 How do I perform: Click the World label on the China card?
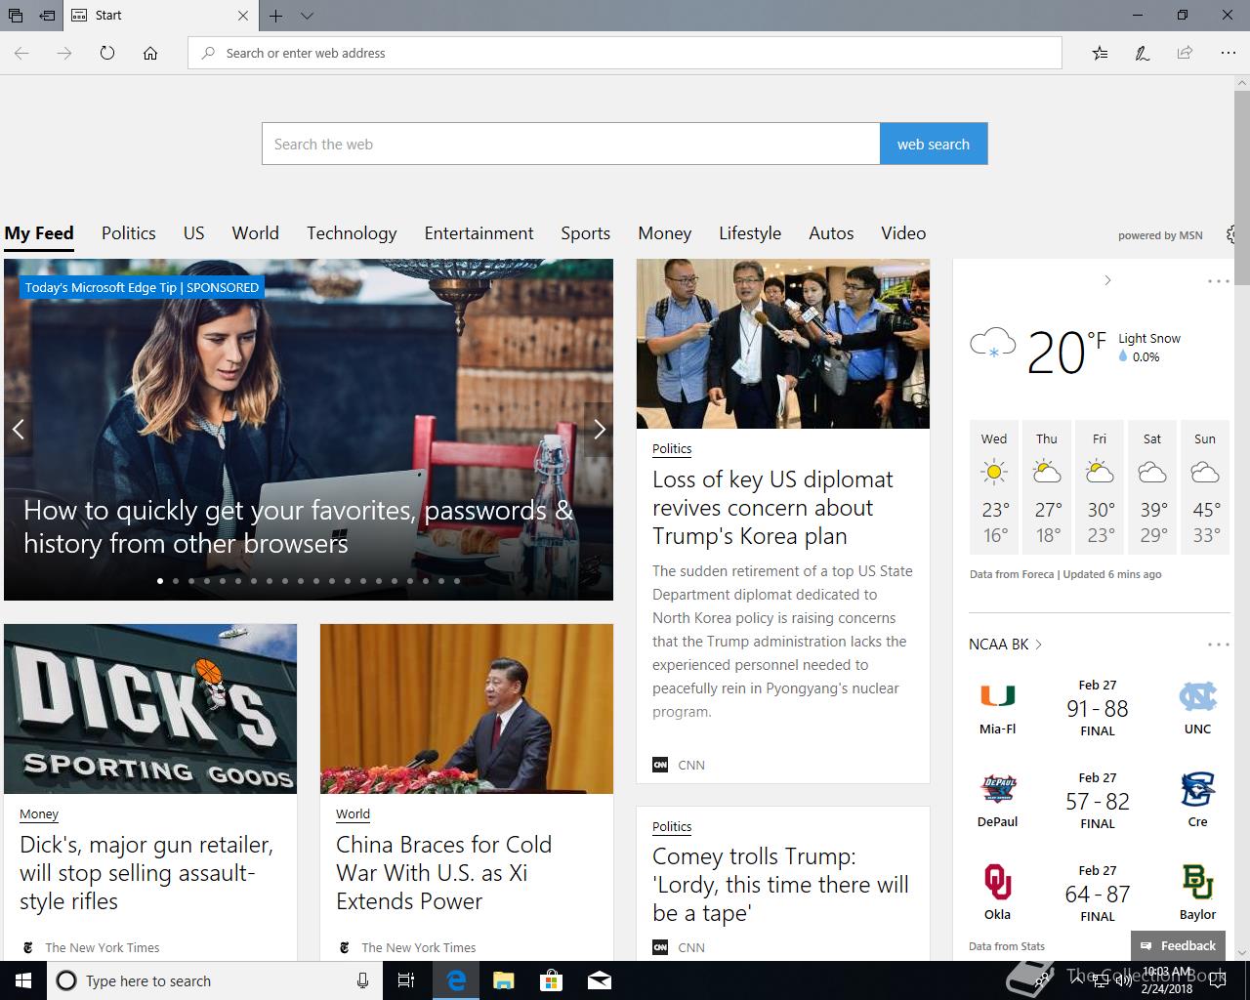(x=353, y=814)
